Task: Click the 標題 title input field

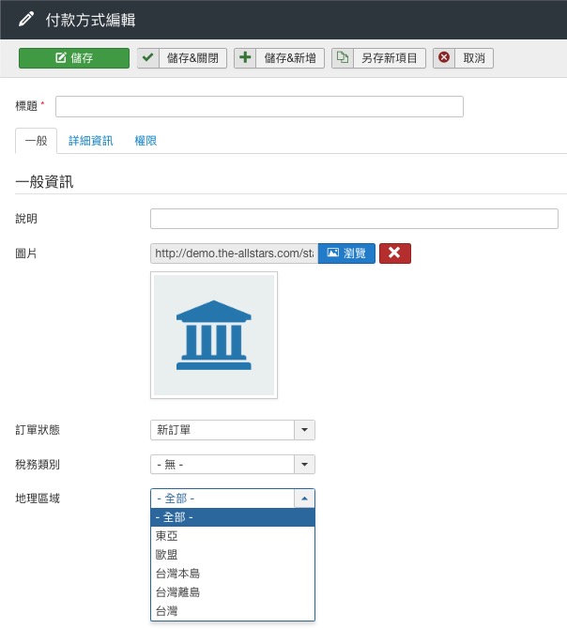Action: (x=260, y=106)
